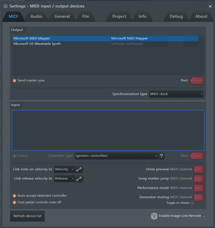Open Link release velocity Release dropdown
The height and width of the screenshot is (228, 215).
tap(64, 178)
